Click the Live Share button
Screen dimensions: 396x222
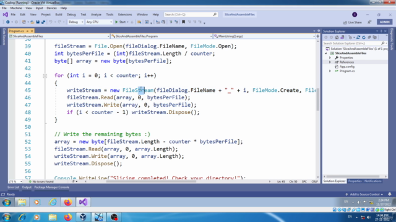coord(353,22)
